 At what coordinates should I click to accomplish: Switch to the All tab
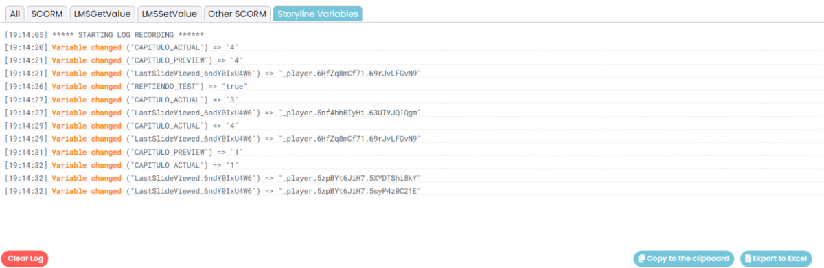pos(15,14)
